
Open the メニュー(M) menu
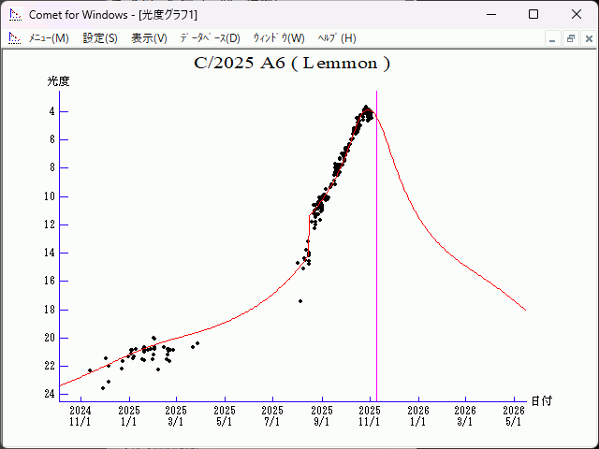point(49,38)
